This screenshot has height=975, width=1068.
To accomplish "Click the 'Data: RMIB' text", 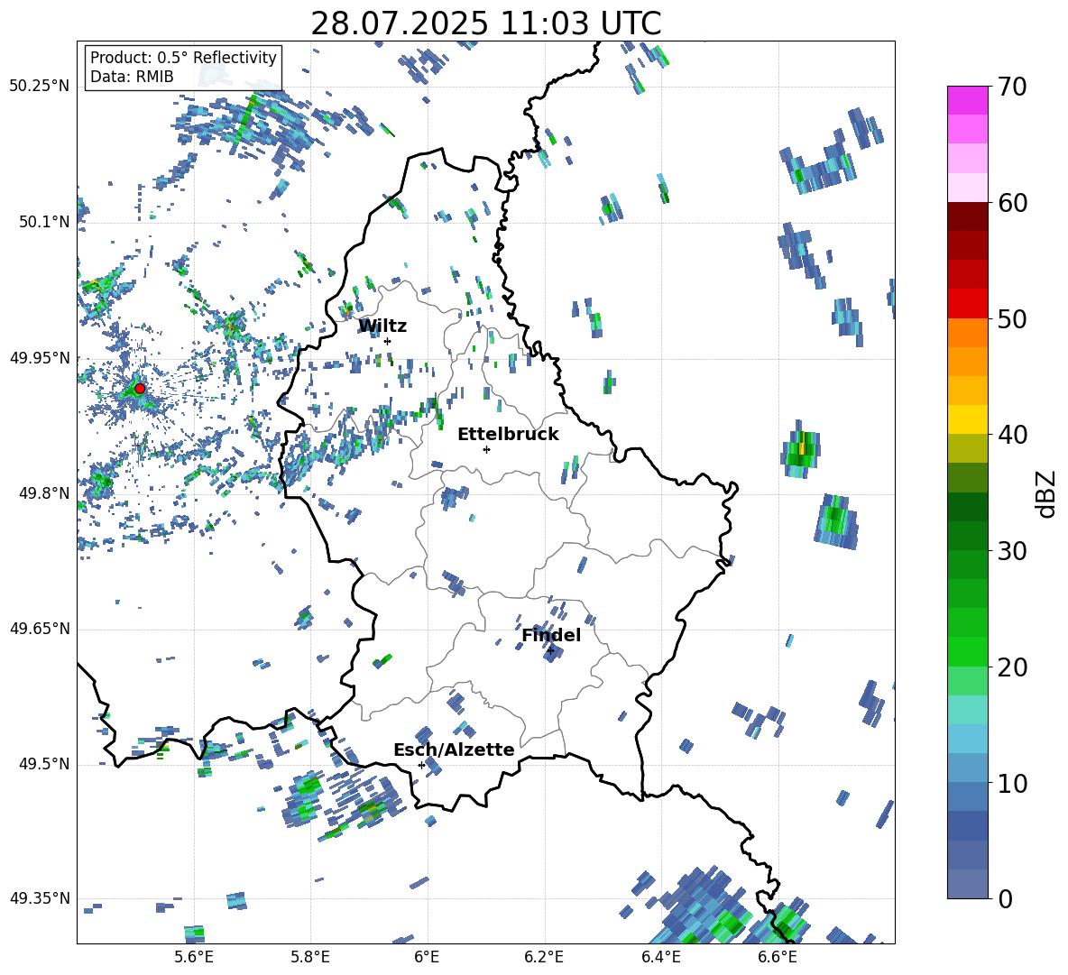I will pyautogui.click(x=132, y=77).
